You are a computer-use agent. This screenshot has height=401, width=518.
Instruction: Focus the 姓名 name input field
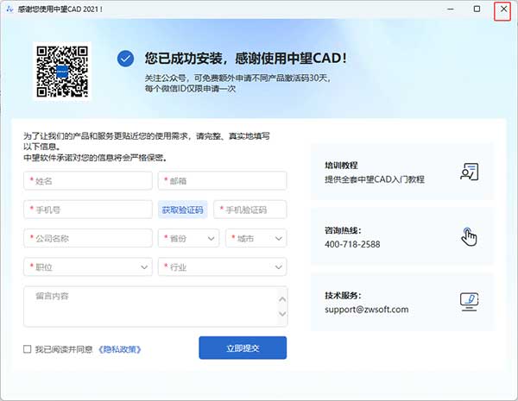tap(88, 180)
